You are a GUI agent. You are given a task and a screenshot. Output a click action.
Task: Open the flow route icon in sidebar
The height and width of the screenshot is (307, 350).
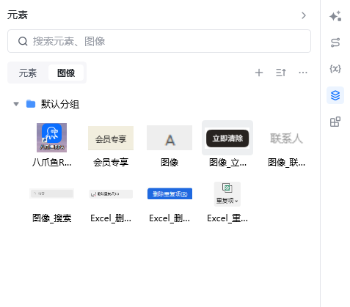coord(335,42)
